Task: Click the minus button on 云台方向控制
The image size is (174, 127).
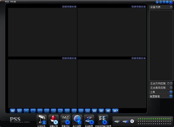Action: coord(168,83)
